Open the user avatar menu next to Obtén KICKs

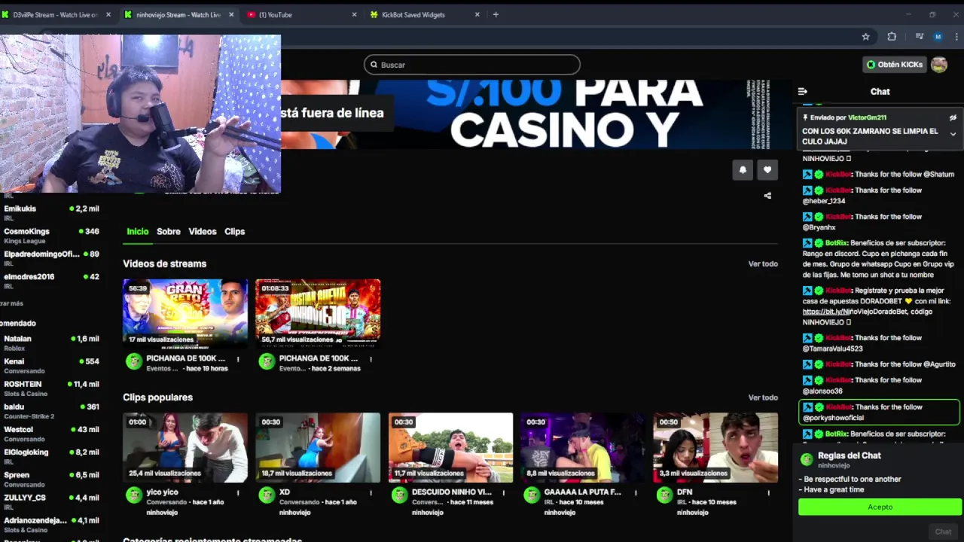[x=939, y=65]
